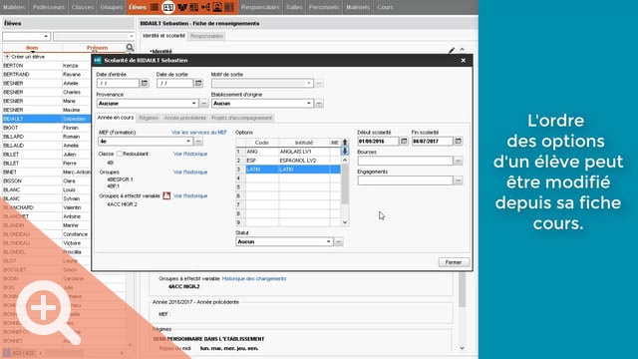Click the Date d'entrée input field

click(118, 83)
